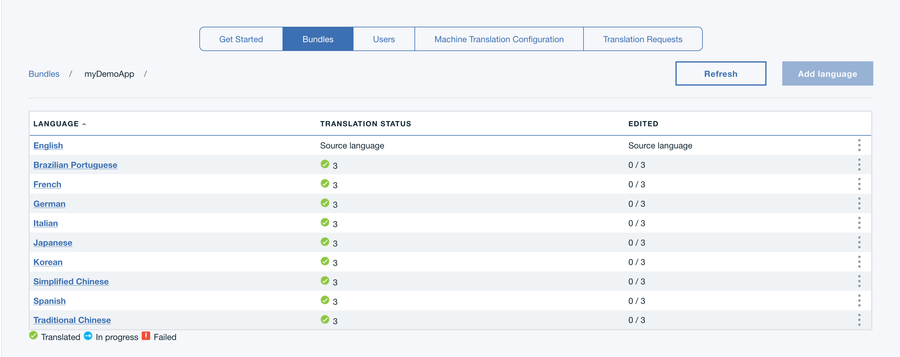Click the Refresh button

coord(721,74)
